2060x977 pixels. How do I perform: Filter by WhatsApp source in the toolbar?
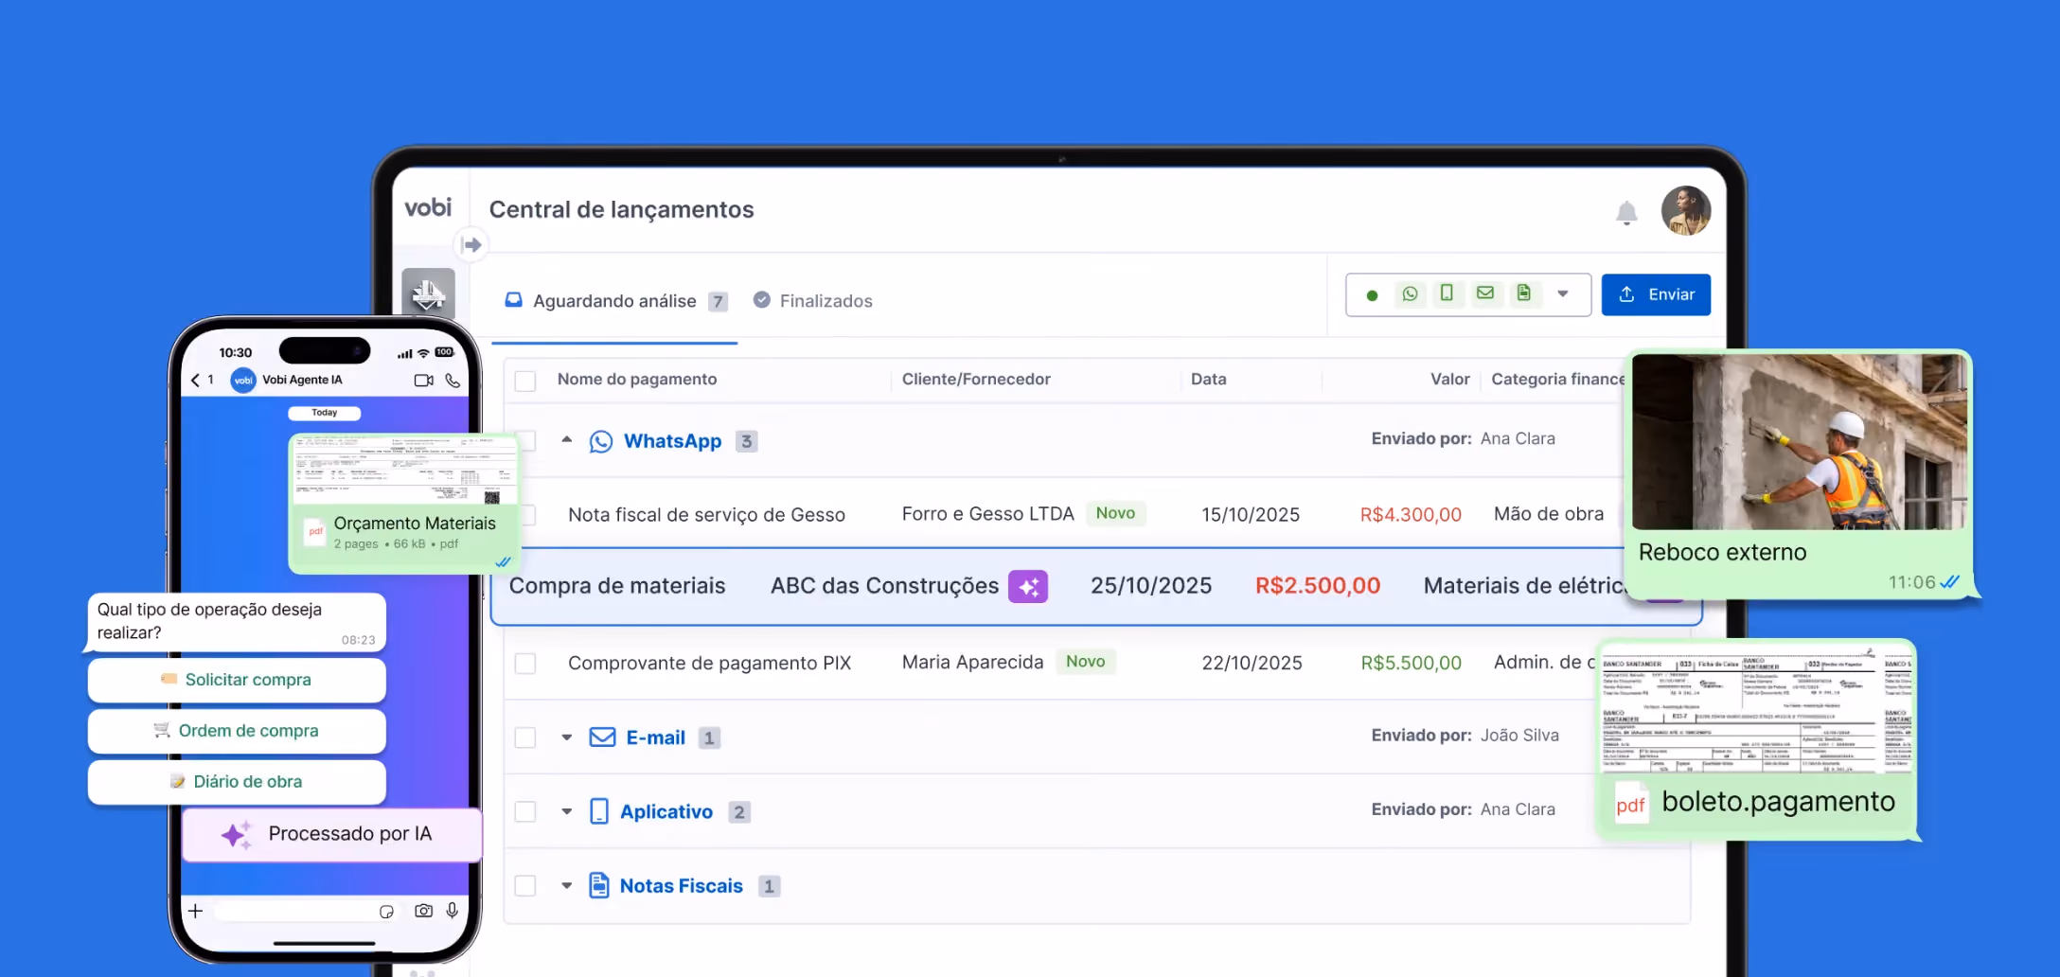click(1410, 294)
